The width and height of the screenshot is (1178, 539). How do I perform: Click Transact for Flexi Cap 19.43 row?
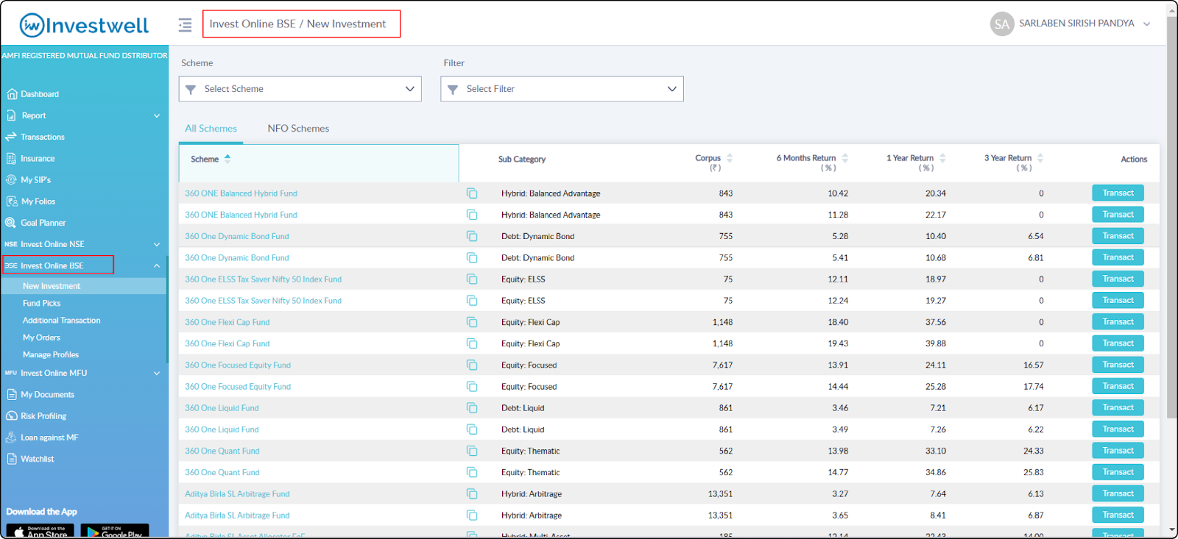click(x=1118, y=343)
